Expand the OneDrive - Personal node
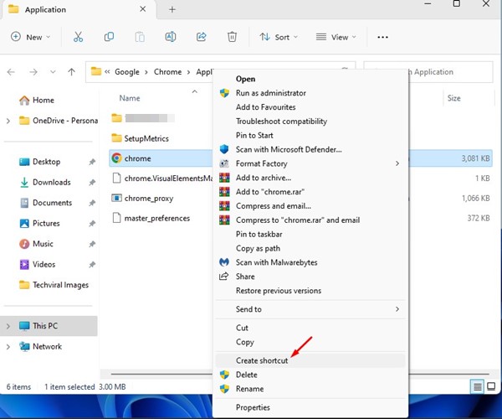Image resolution: width=502 pixels, height=419 pixels. pyautogui.click(x=8, y=121)
